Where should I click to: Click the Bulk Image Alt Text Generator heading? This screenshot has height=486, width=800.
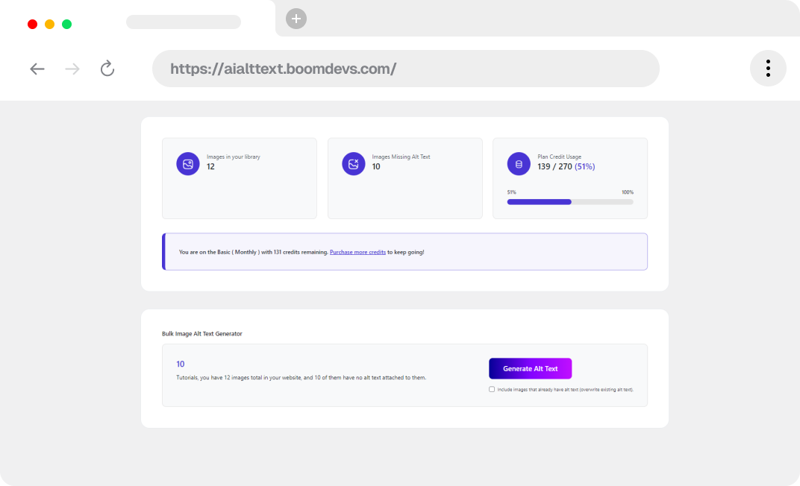pos(201,334)
